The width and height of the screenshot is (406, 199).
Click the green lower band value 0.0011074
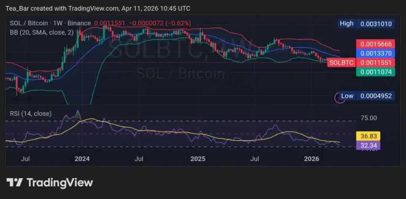tap(376, 71)
